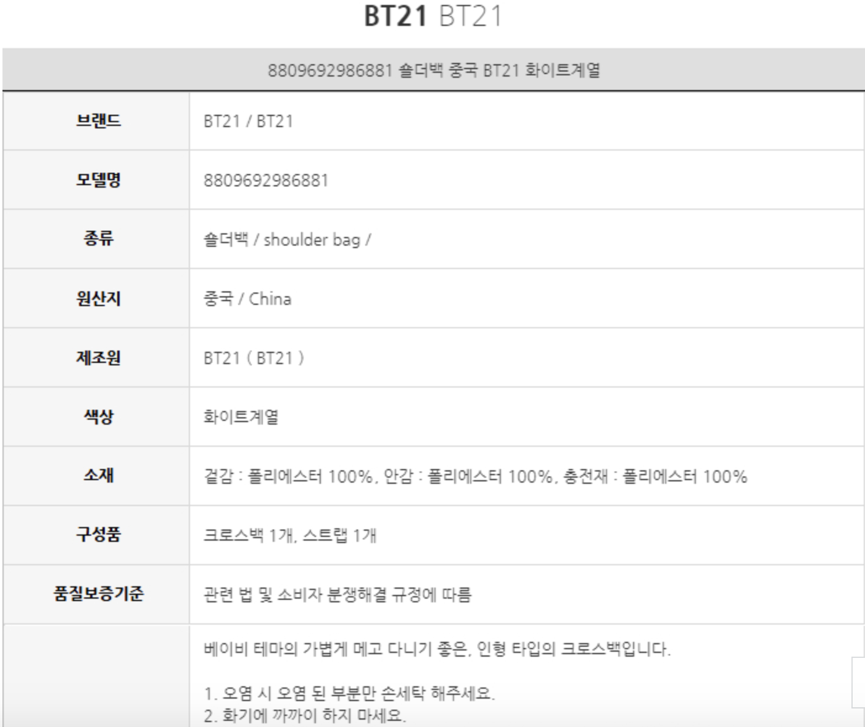Screen dimensions: 865x727
Task: Click the 숄더백 / shoulder bag value
Action: (x=287, y=239)
